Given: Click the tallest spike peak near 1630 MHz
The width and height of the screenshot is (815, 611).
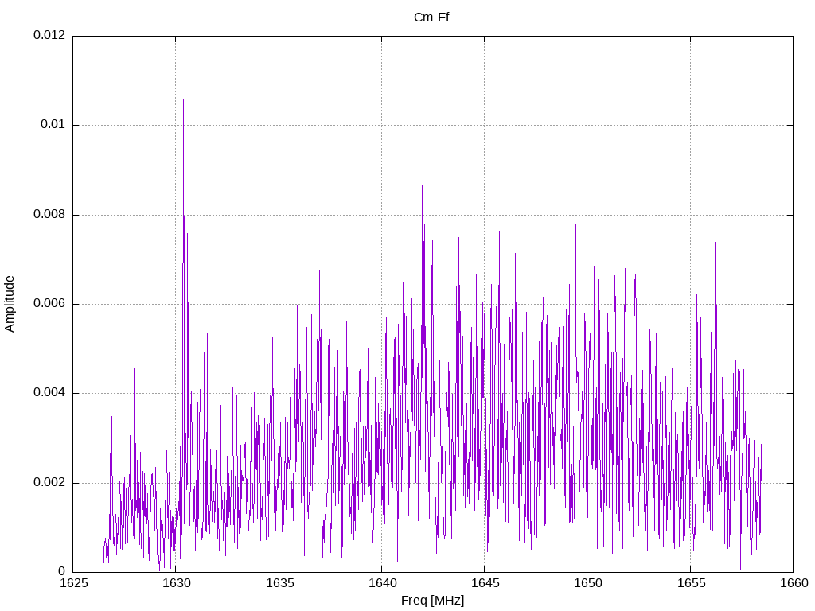Looking at the screenshot, I should (184, 99).
